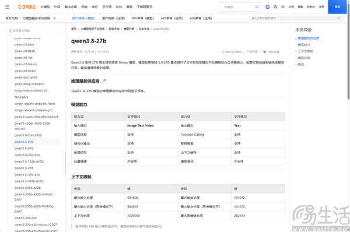The image size is (350, 232).
Task: Click the document keyword search field
Action: click(296, 18)
